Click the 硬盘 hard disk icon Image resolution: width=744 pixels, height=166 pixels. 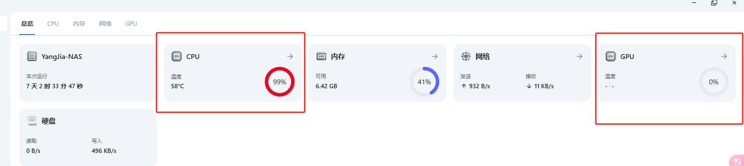[x=32, y=121]
